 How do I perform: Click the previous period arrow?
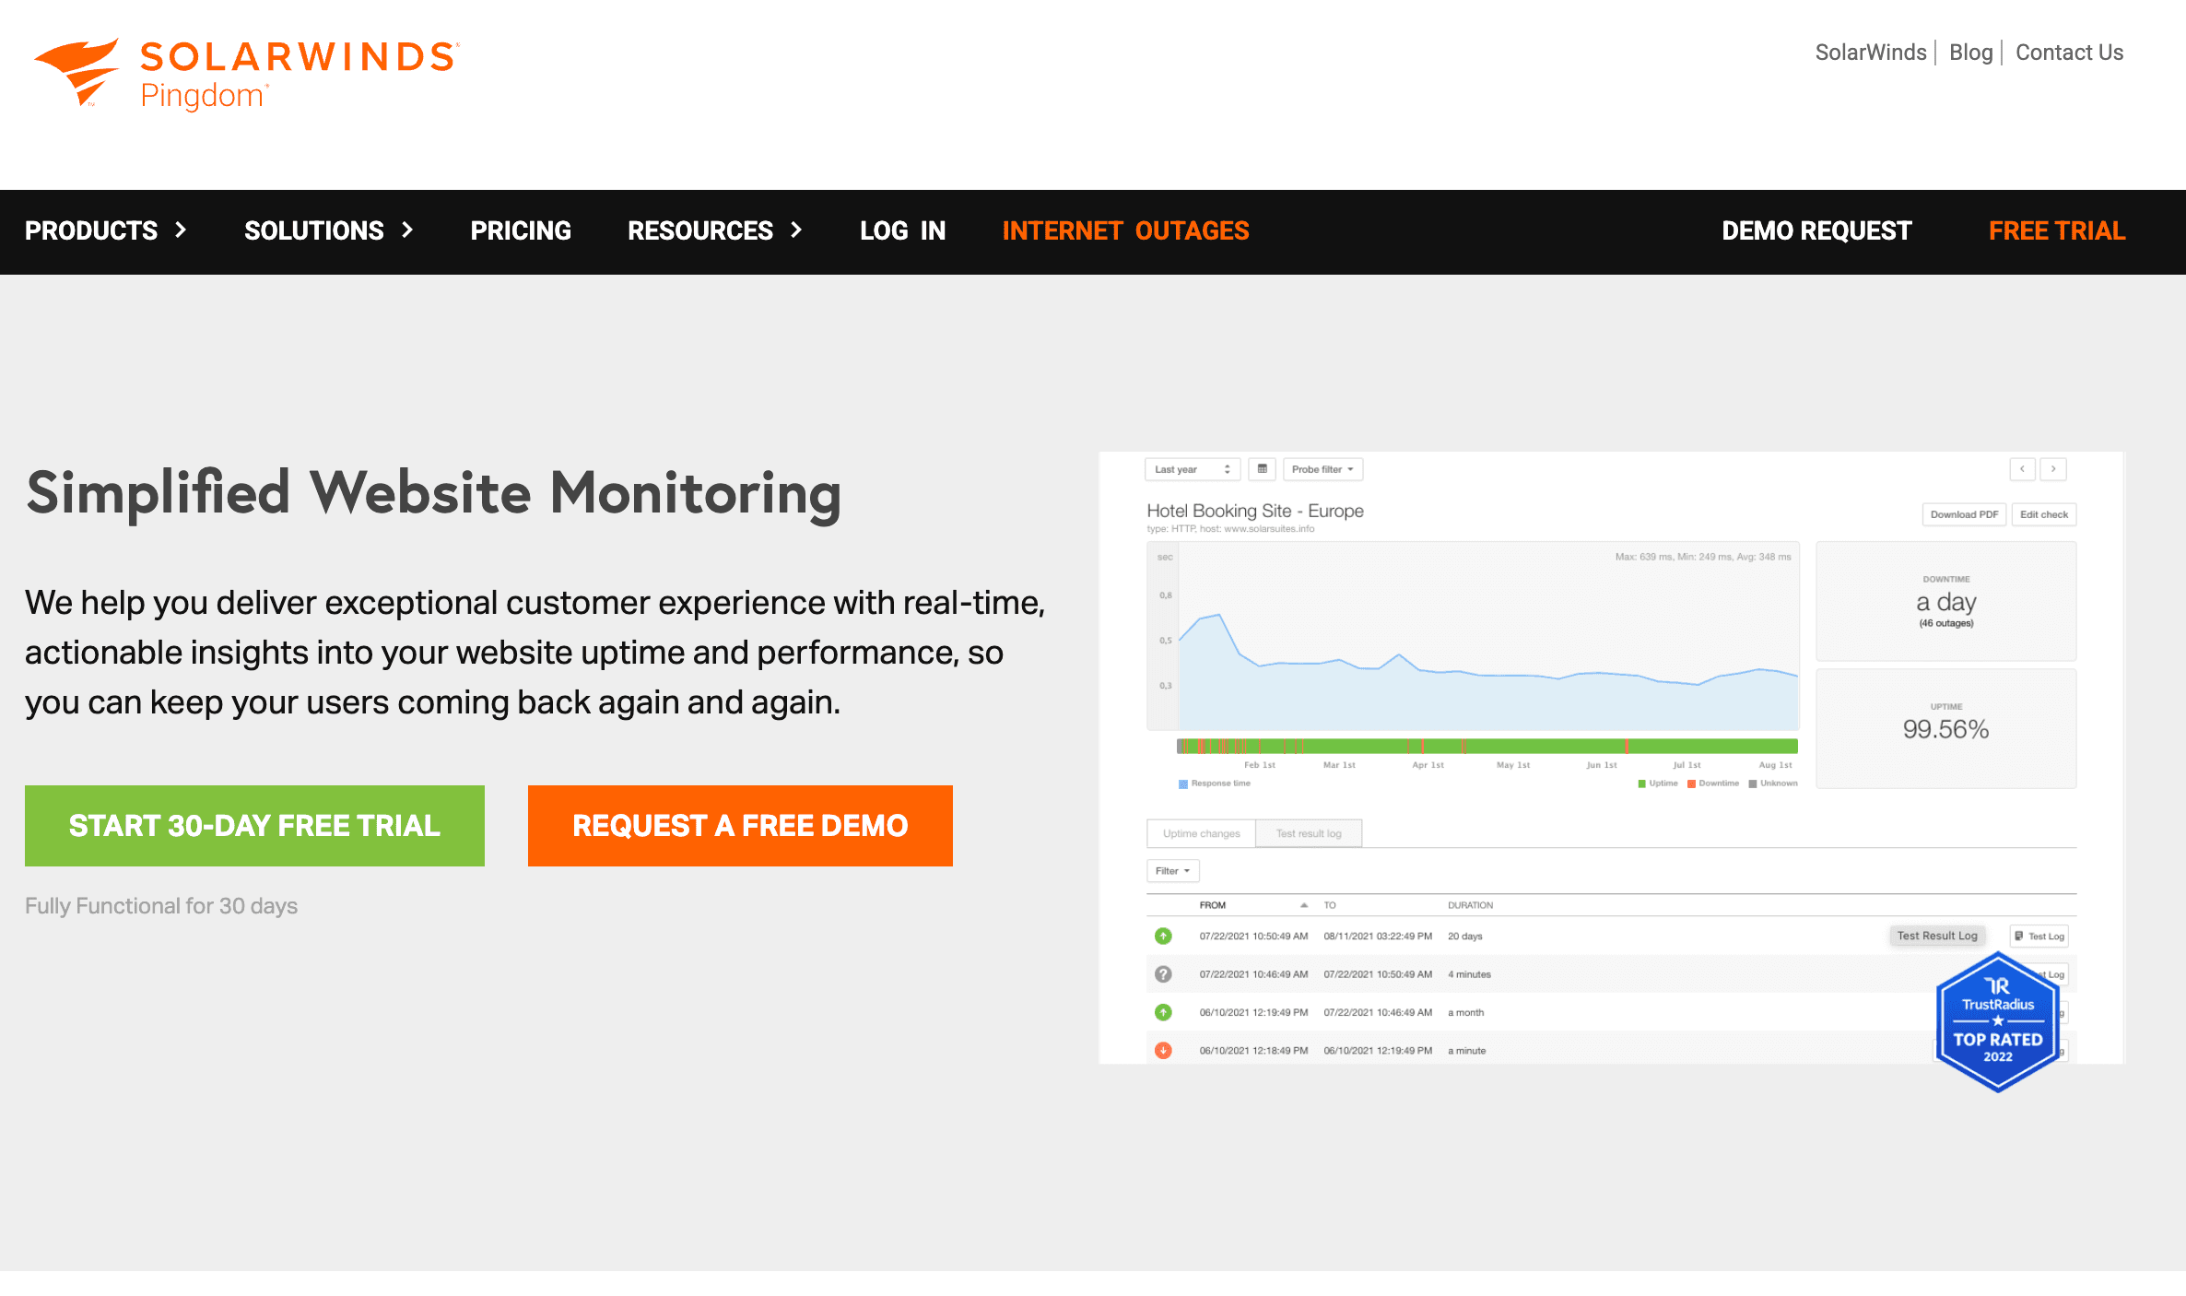coord(2022,469)
